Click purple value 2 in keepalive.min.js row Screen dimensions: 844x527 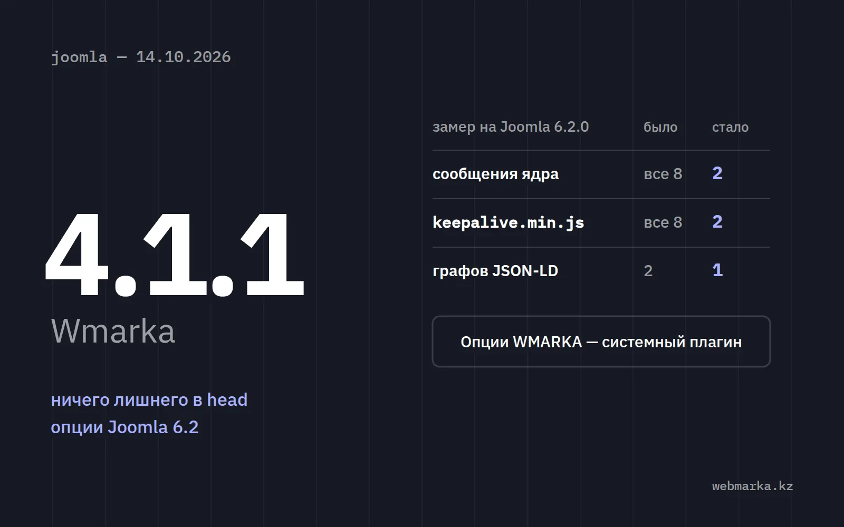point(717,221)
